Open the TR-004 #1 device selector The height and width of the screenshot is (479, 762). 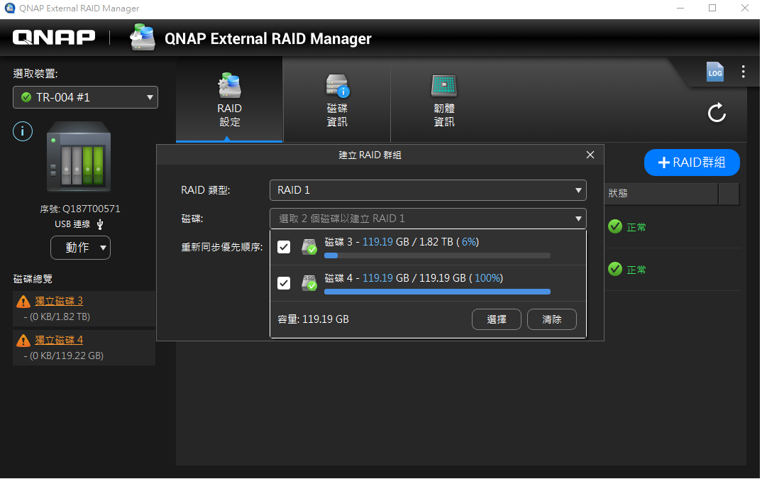85,97
